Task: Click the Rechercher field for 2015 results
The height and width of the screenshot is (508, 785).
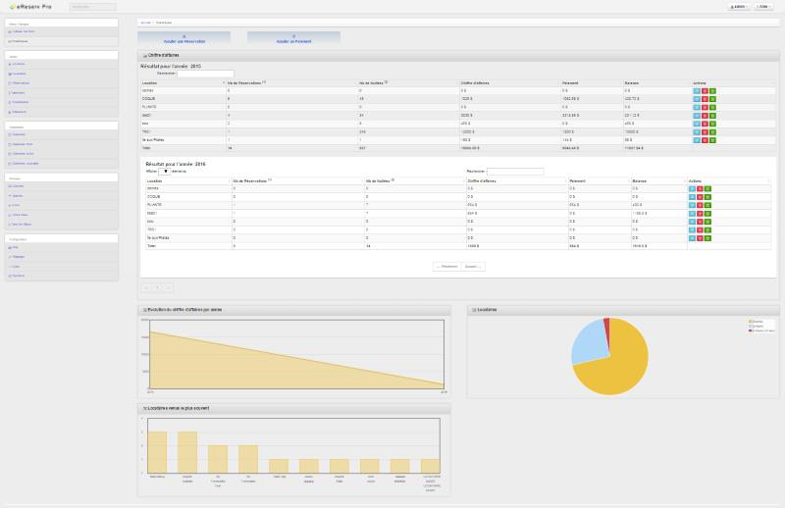Action: tap(206, 73)
